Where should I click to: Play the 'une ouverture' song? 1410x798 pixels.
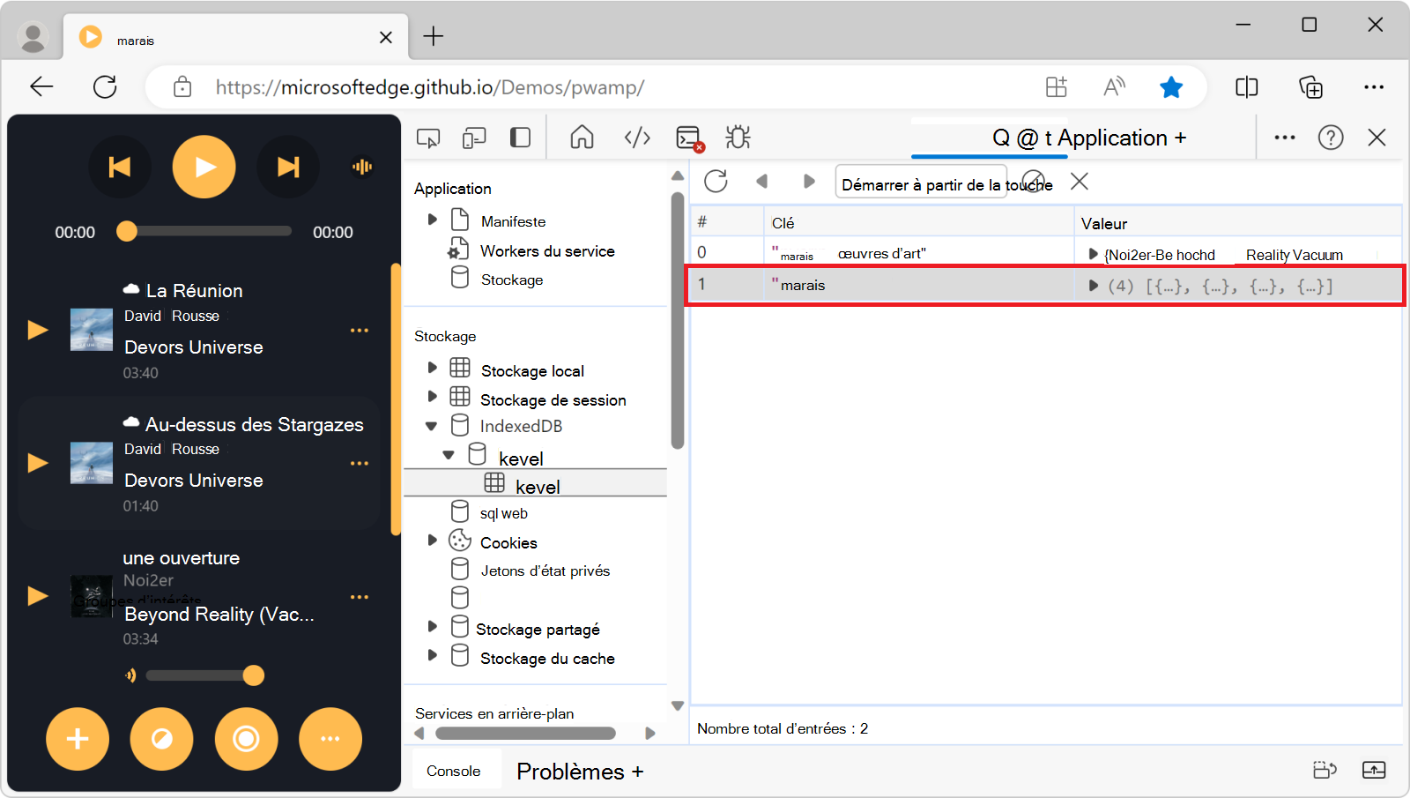(x=38, y=596)
